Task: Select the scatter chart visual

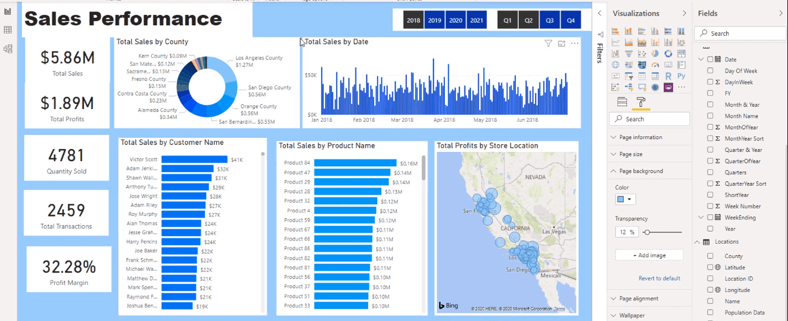Action: 642,53
